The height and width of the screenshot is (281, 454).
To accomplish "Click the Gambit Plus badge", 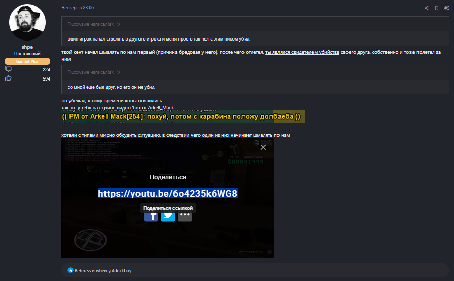I will click(x=27, y=61).
